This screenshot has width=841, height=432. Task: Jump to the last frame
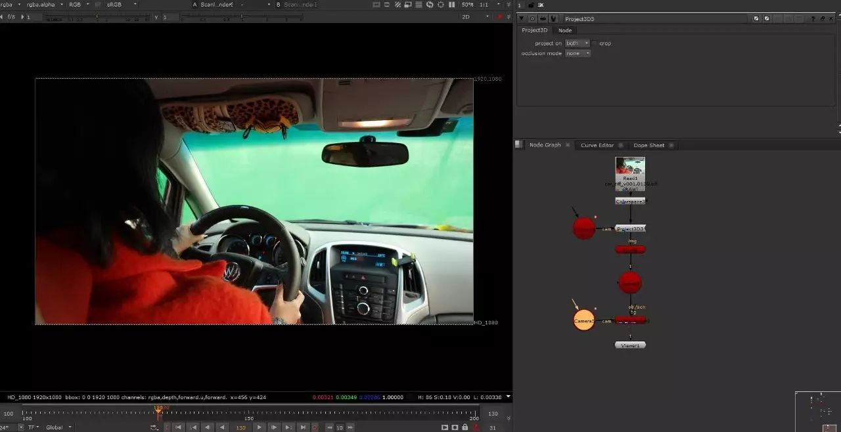point(303,427)
